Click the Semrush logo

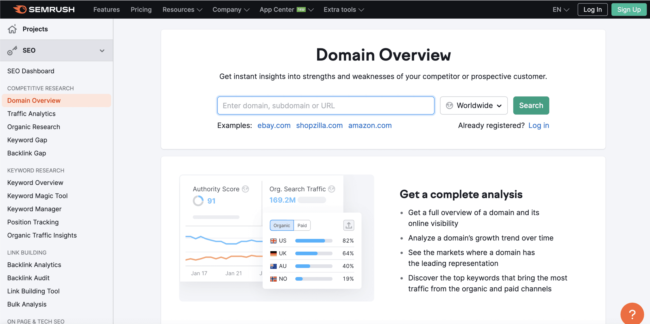(x=44, y=9)
